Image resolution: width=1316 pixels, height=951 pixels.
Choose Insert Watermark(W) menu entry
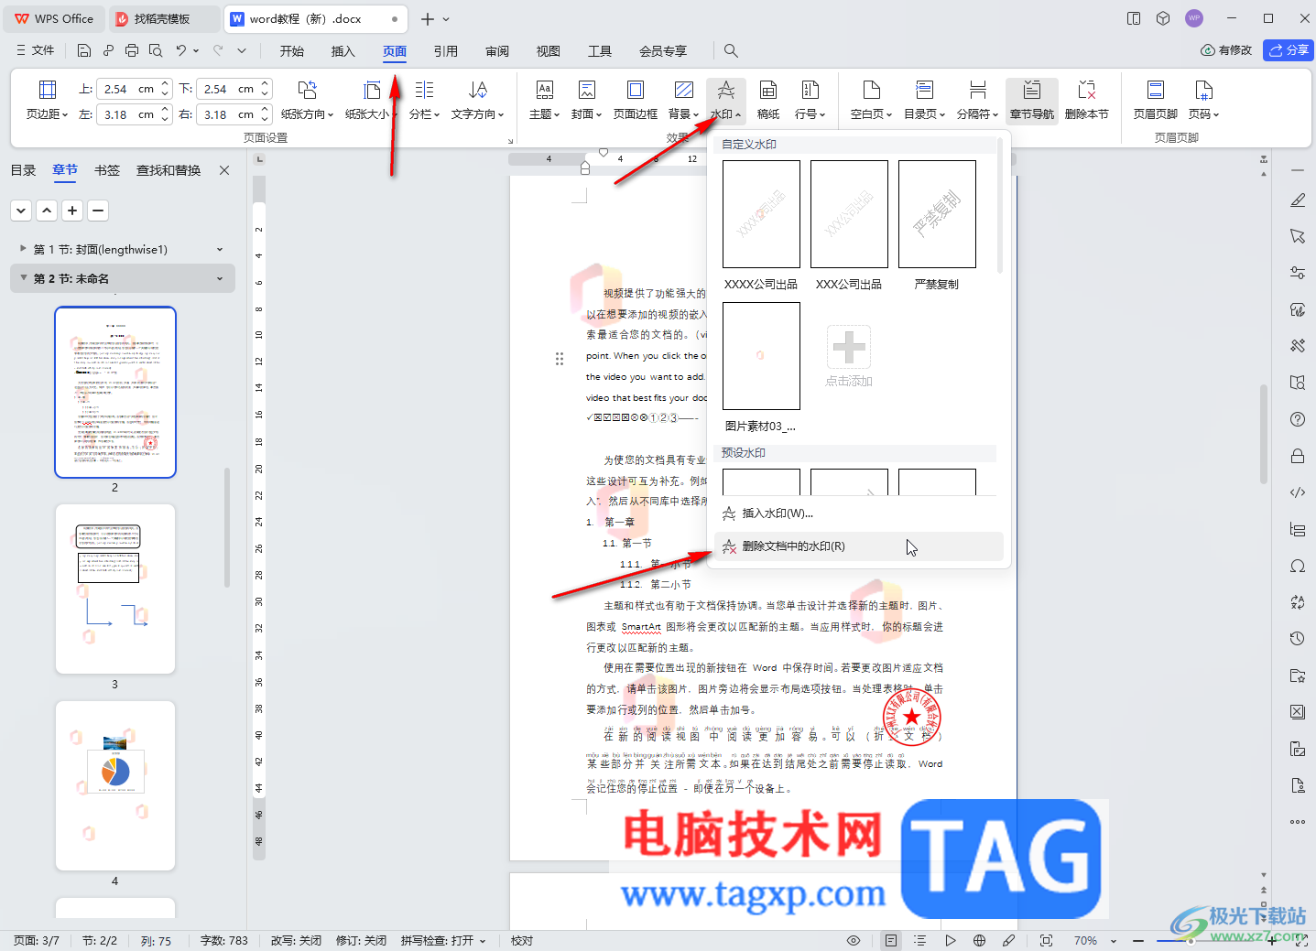tap(859, 513)
